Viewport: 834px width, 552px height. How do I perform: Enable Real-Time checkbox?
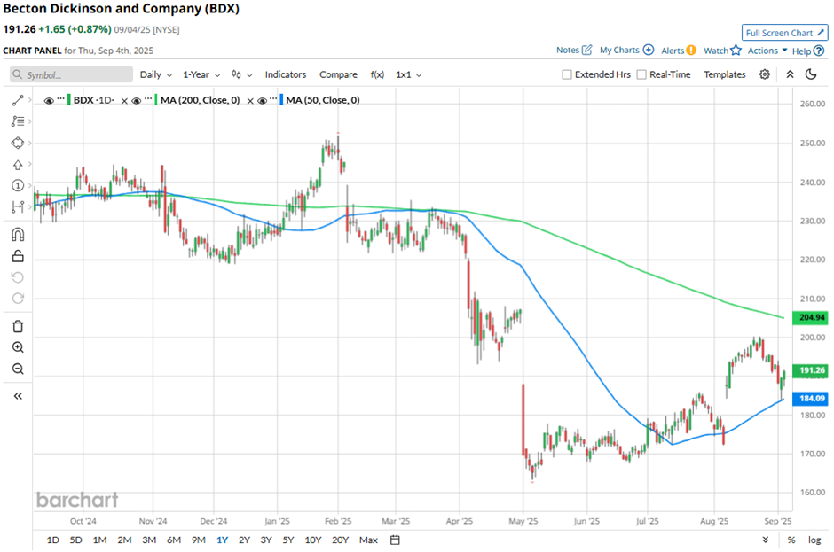tap(641, 74)
